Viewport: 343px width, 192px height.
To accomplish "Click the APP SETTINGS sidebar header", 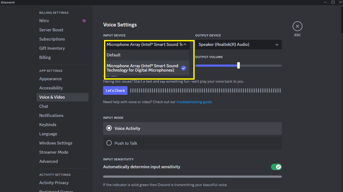I will 51,71.
